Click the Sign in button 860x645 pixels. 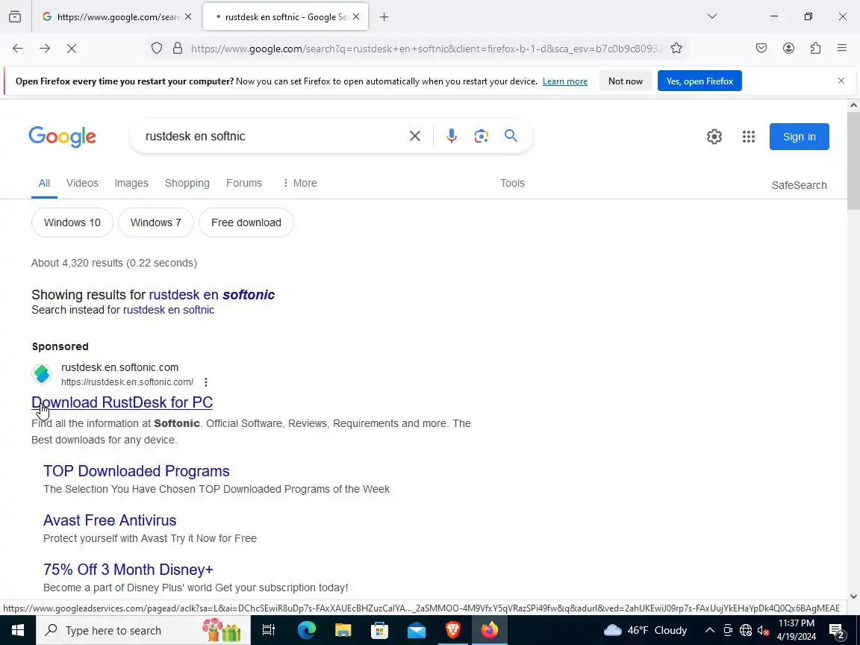(799, 137)
